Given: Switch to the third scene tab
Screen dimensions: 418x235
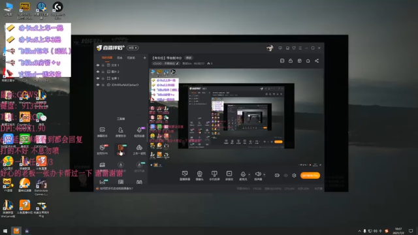Looking at the screenshot, I should coord(131,58).
